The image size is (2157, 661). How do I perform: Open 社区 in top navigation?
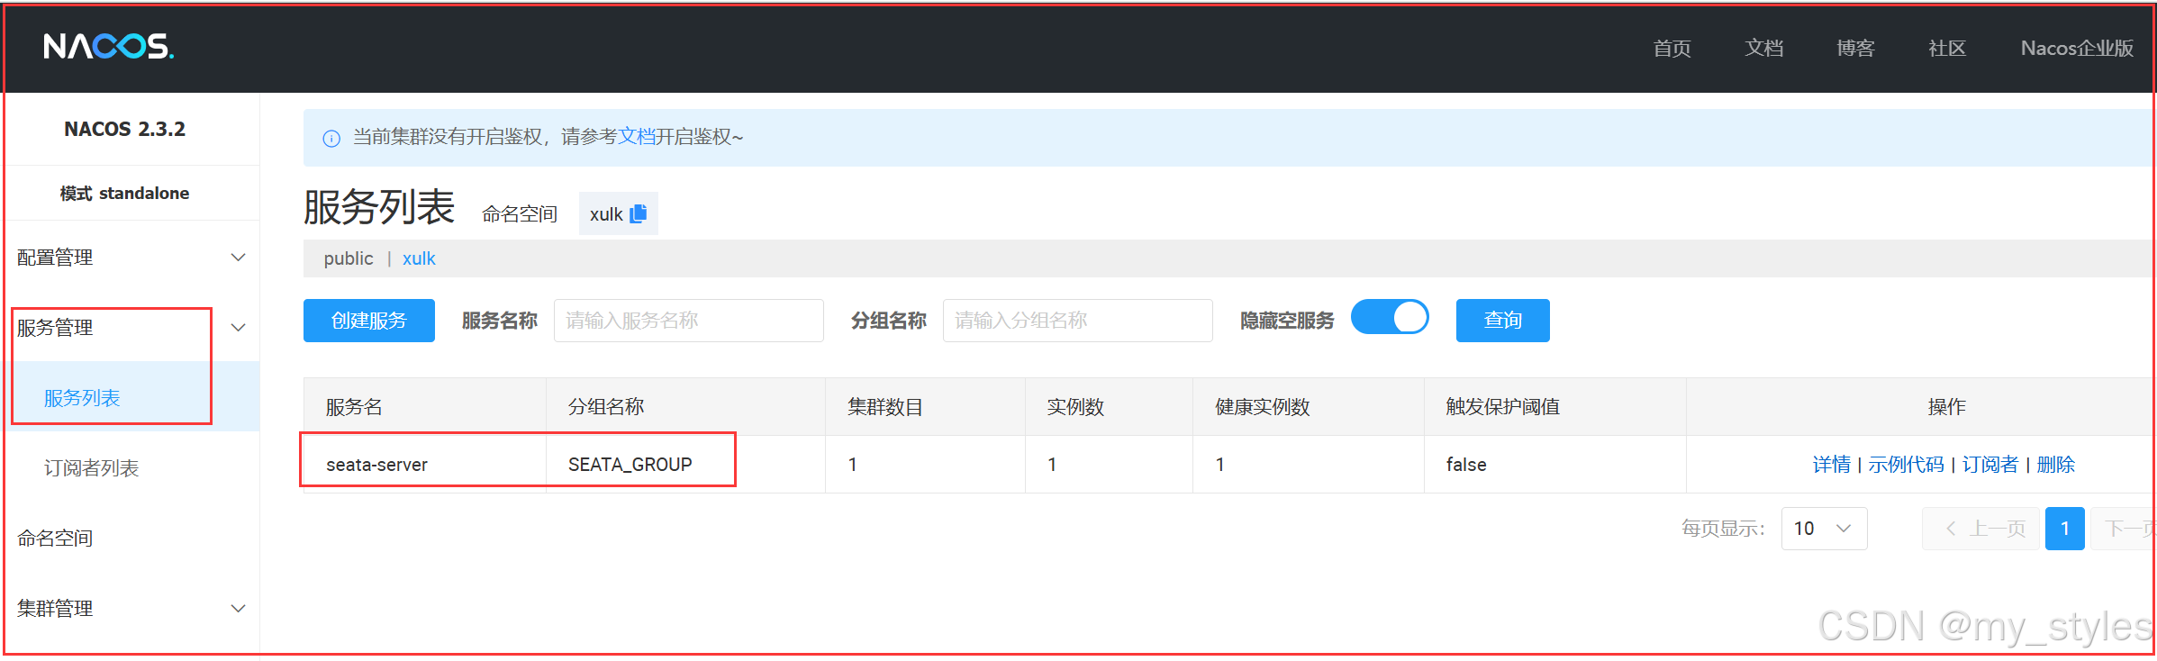point(1947,49)
